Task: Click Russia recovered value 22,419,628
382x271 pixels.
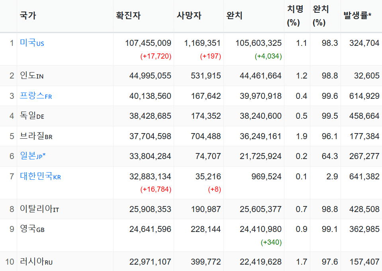Action: (261, 262)
